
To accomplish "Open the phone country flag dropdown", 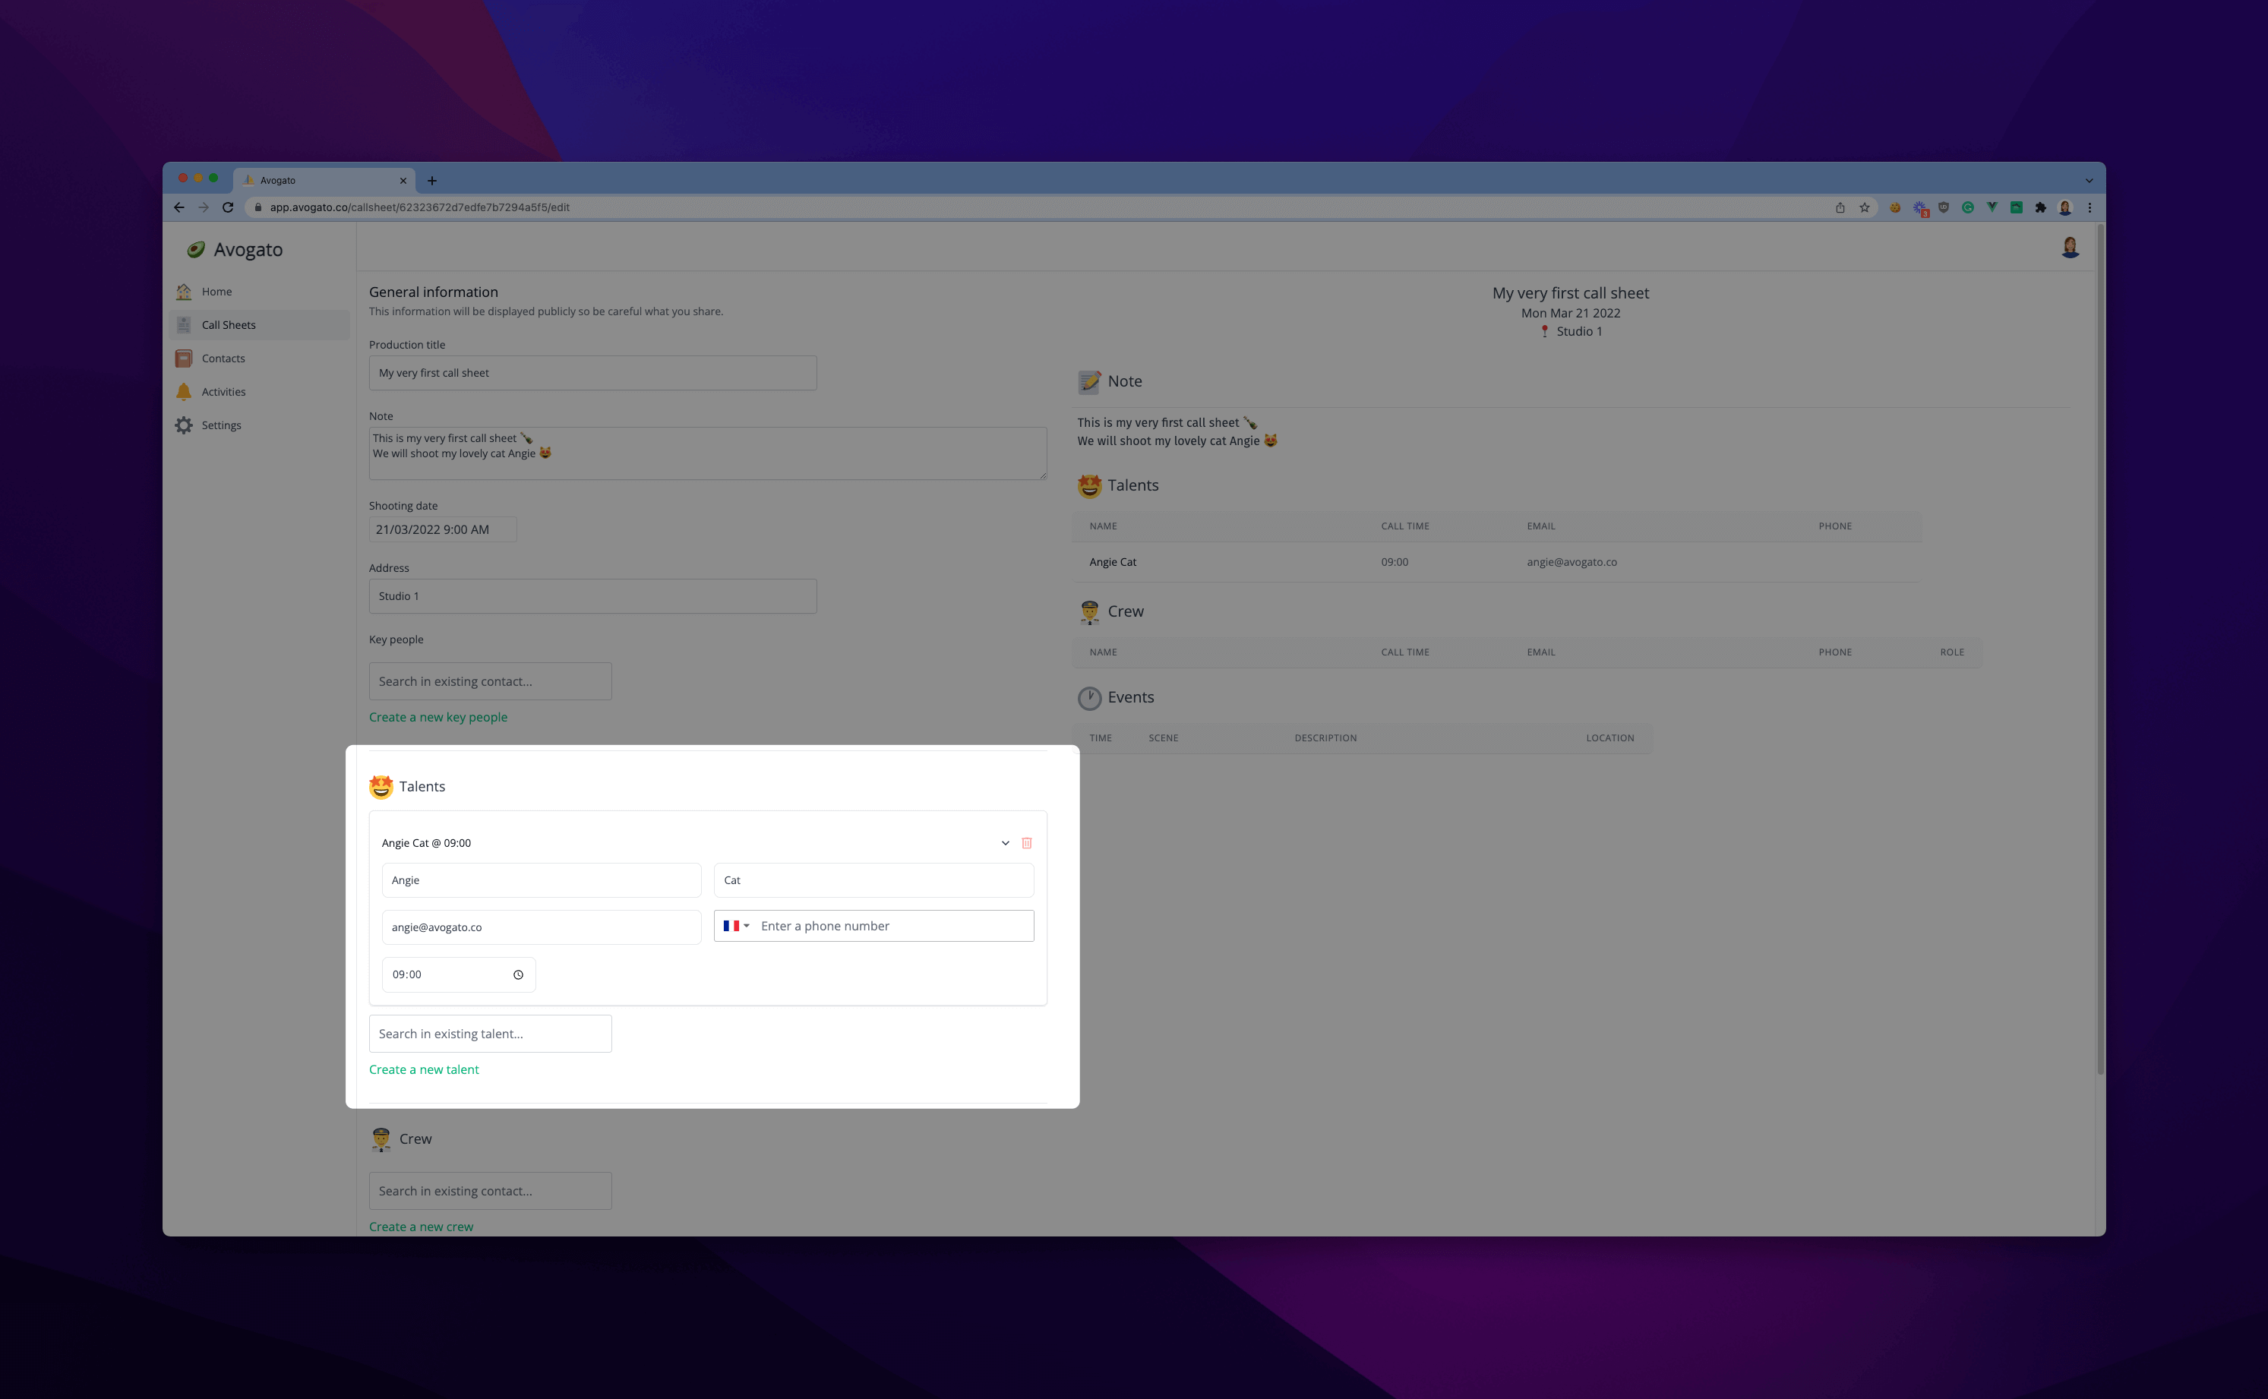I will pyautogui.click(x=736, y=926).
